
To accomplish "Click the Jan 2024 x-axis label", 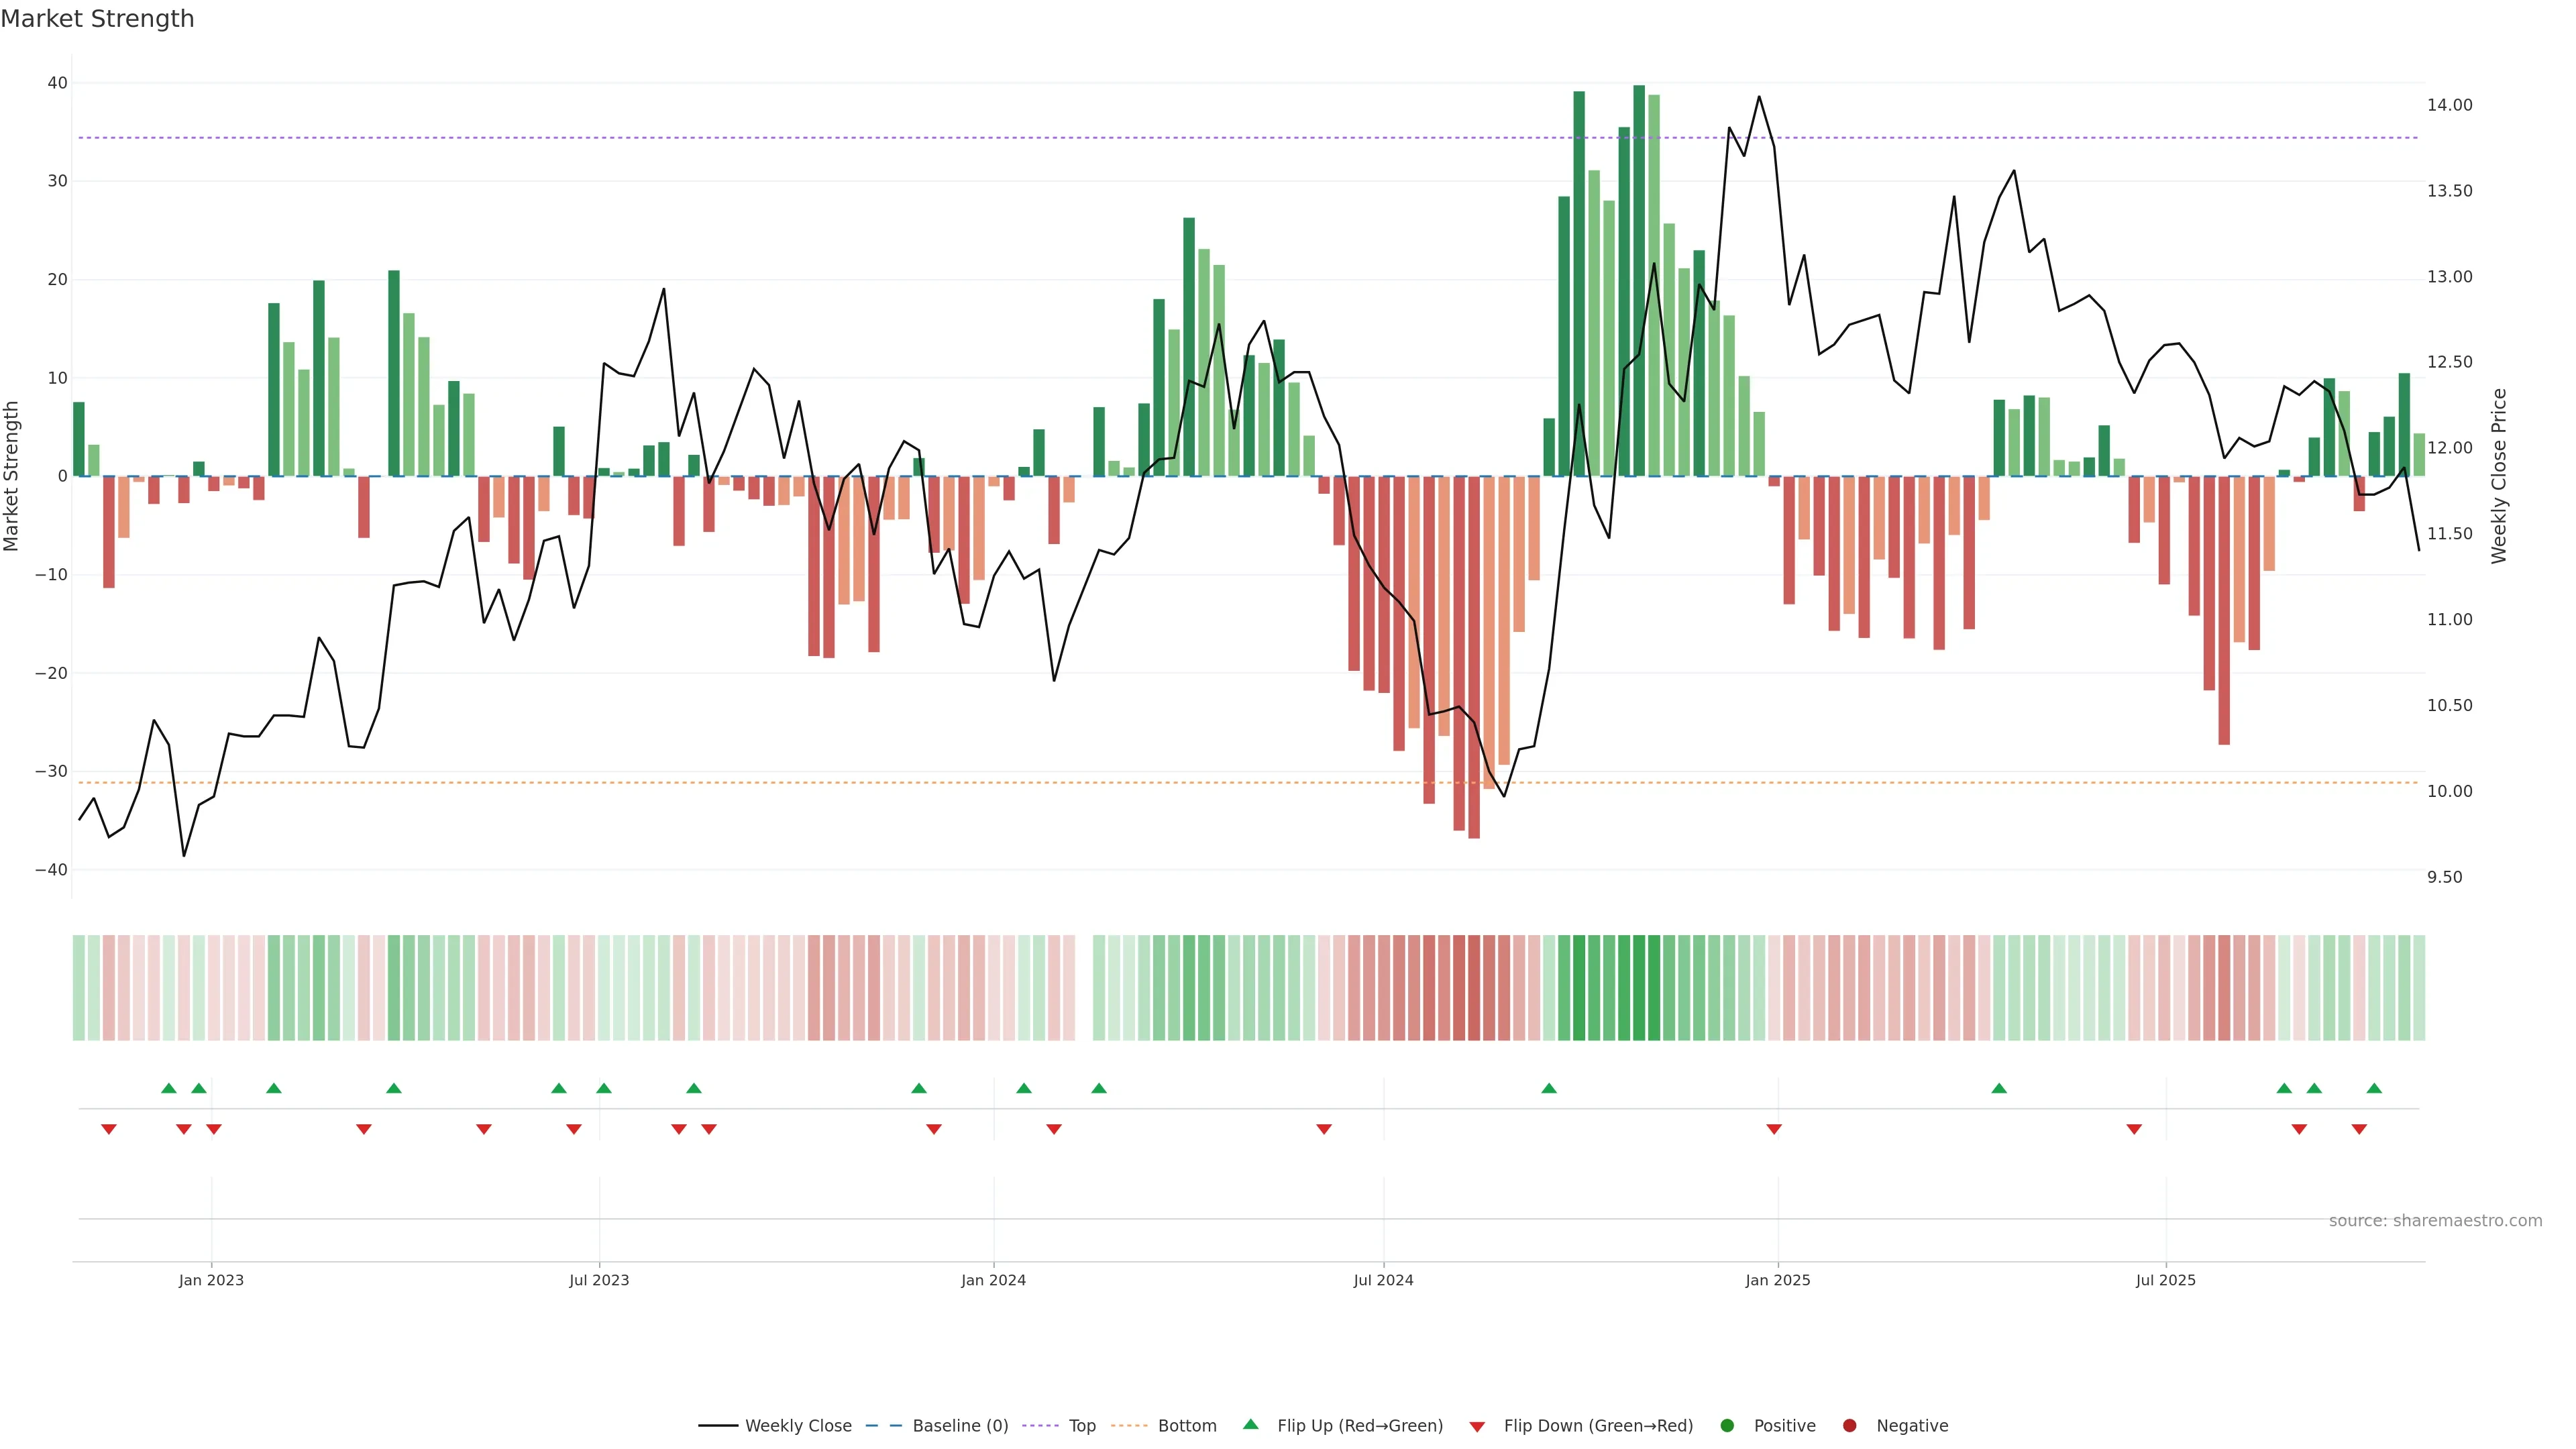I will pyautogui.click(x=993, y=1280).
